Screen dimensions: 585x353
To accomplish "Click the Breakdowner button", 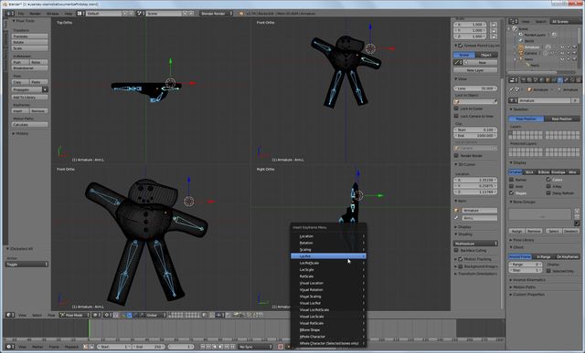I will (30, 68).
